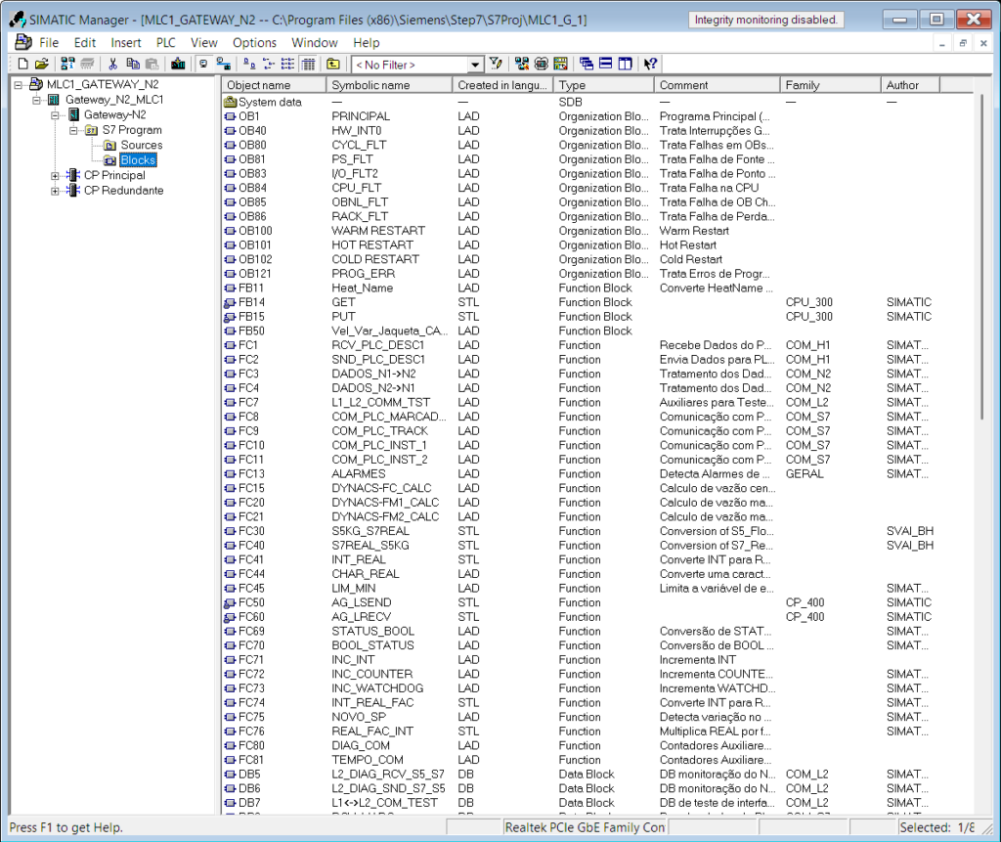Image resolution: width=1001 pixels, height=842 pixels.
Task: Select the Blocks folder in the tree
Action: click(x=138, y=160)
